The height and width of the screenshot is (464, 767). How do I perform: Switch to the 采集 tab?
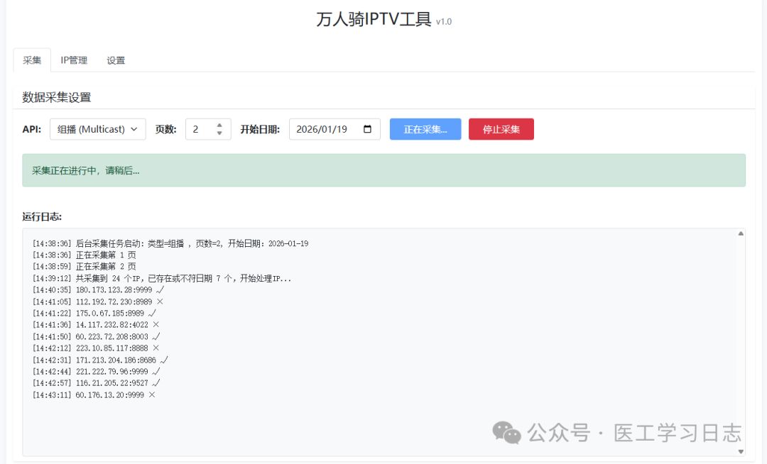(x=32, y=60)
